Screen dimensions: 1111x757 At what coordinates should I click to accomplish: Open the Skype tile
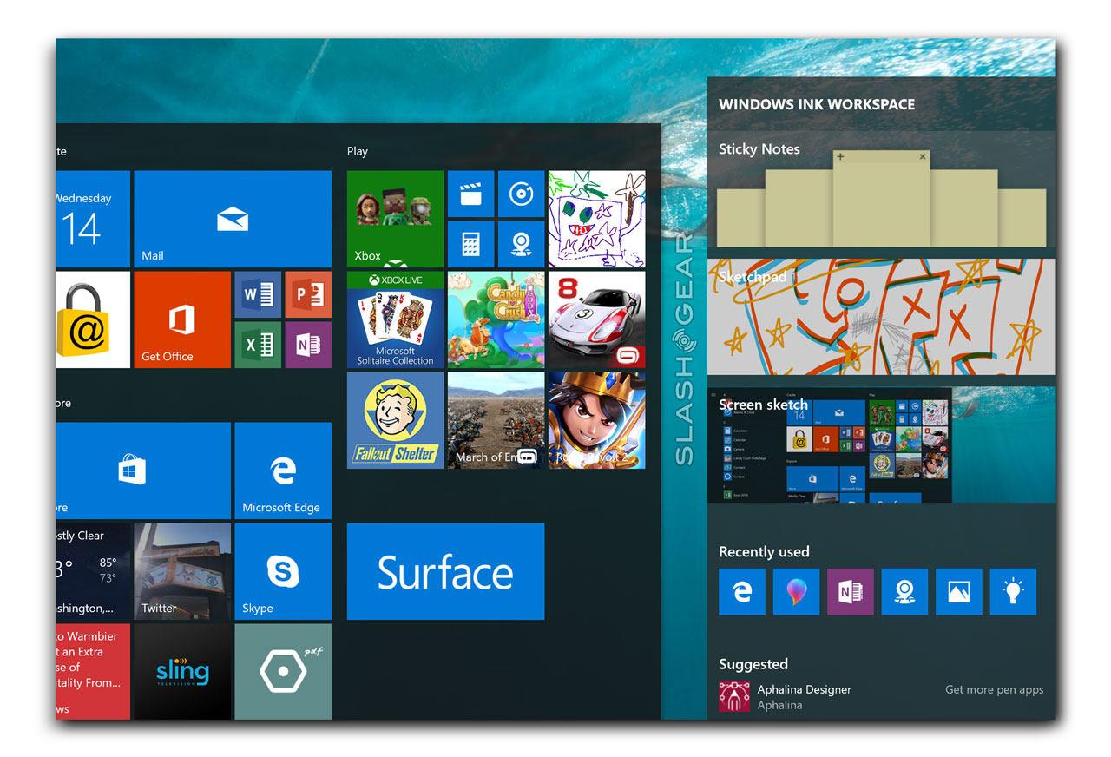point(283,571)
